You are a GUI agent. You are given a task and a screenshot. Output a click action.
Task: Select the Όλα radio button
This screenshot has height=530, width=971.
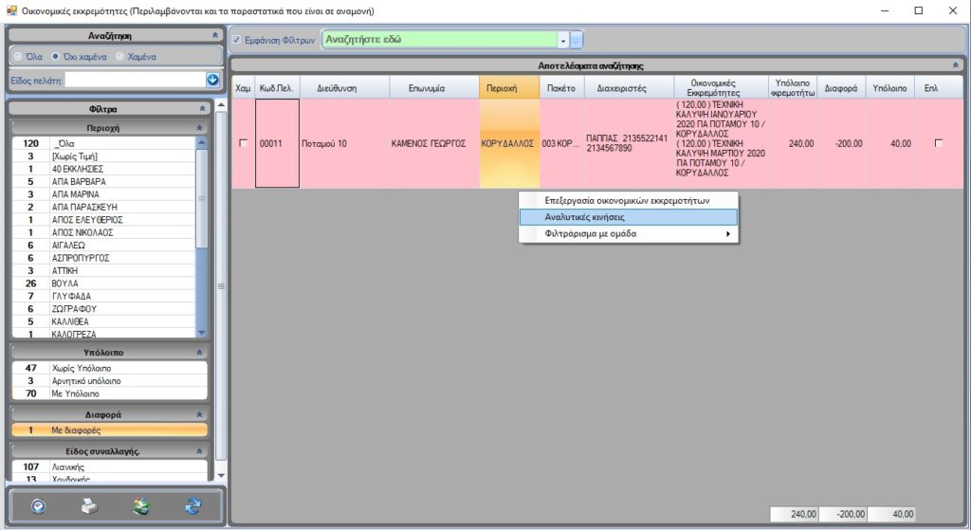click(18, 56)
